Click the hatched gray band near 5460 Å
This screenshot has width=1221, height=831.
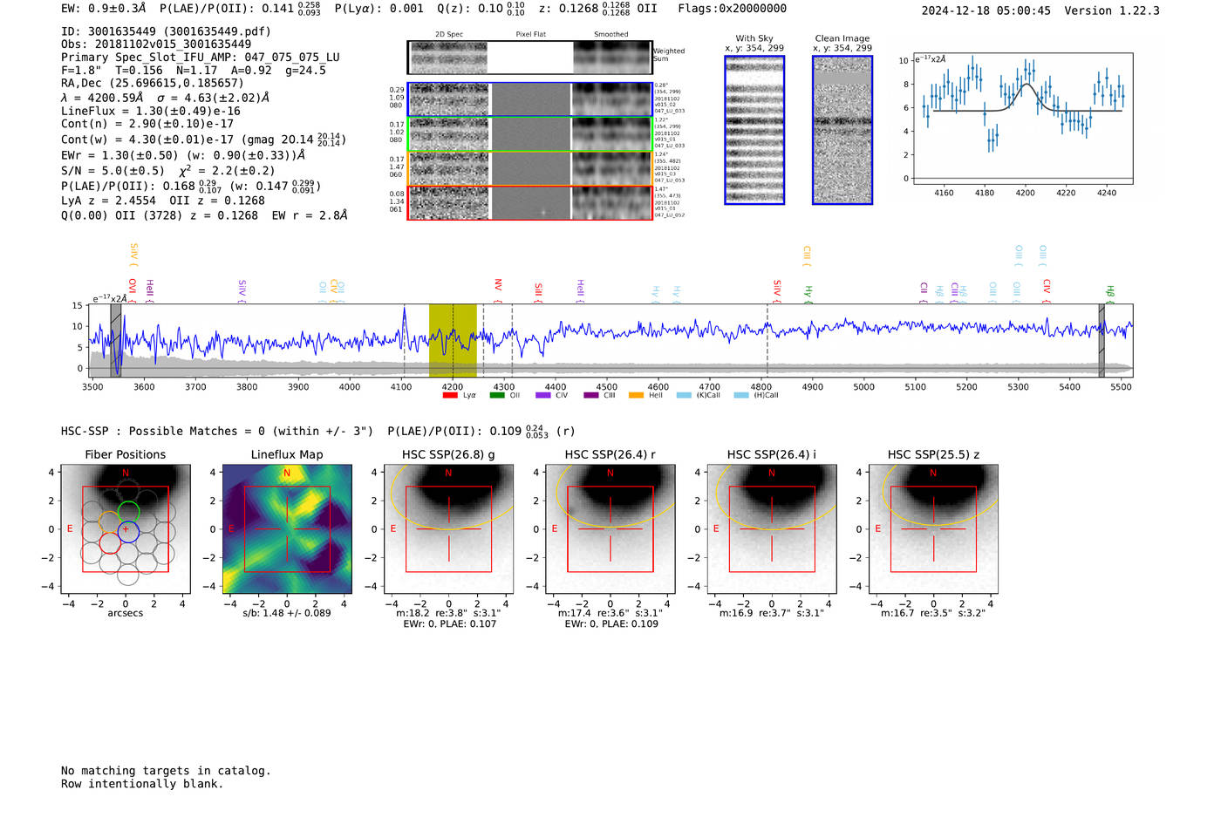[1102, 340]
